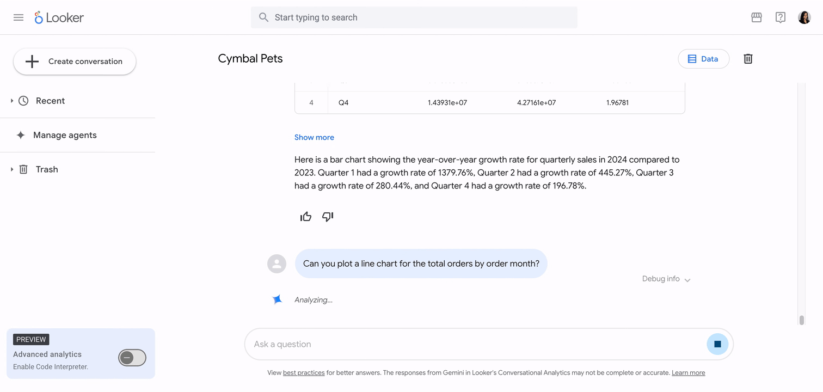Click the Recent clock icon

coord(23,101)
